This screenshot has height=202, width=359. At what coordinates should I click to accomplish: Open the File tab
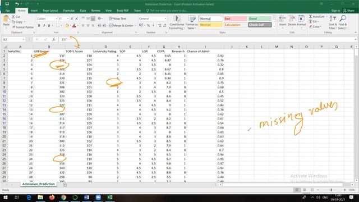[x=7, y=11]
